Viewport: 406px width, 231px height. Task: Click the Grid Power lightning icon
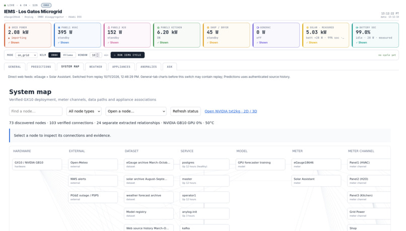point(10,27)
